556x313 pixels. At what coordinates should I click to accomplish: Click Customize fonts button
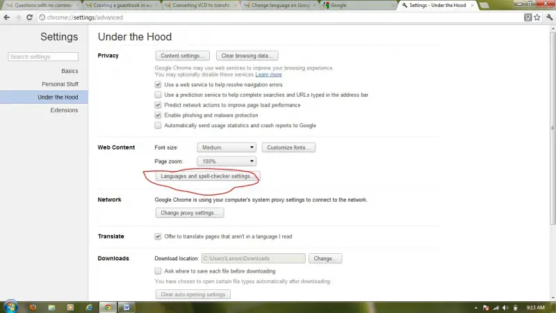click(x=288, y=147)
